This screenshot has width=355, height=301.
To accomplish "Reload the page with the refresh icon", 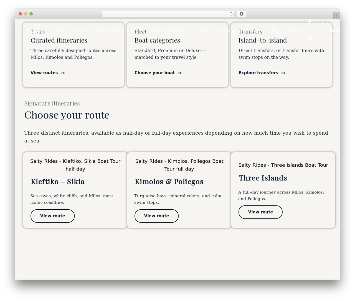I will 231,14.
